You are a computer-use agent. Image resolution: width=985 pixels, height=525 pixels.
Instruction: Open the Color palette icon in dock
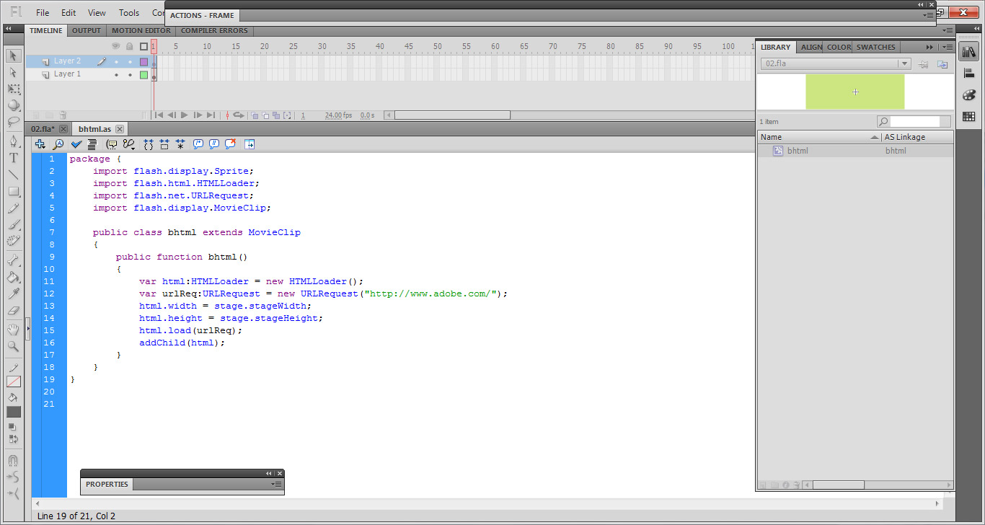pyautogui.click(x=968, y=95)
